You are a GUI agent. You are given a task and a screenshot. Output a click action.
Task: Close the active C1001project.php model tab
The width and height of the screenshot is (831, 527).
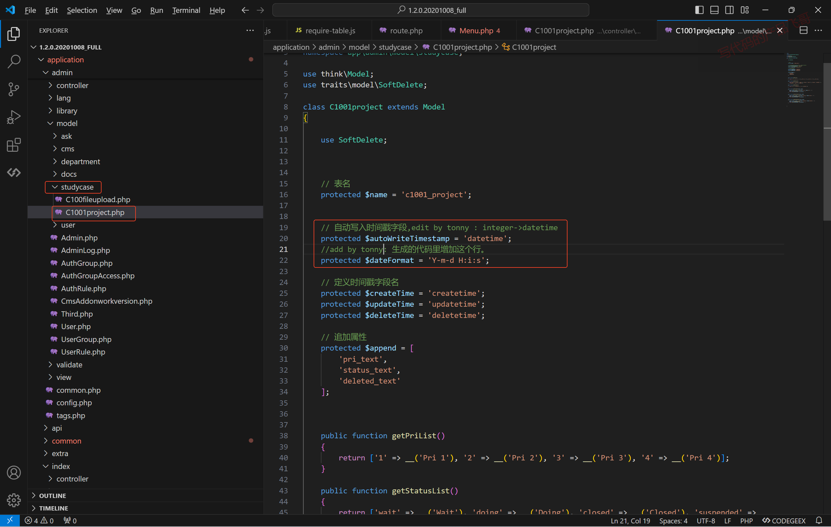(x=780, y=30)
